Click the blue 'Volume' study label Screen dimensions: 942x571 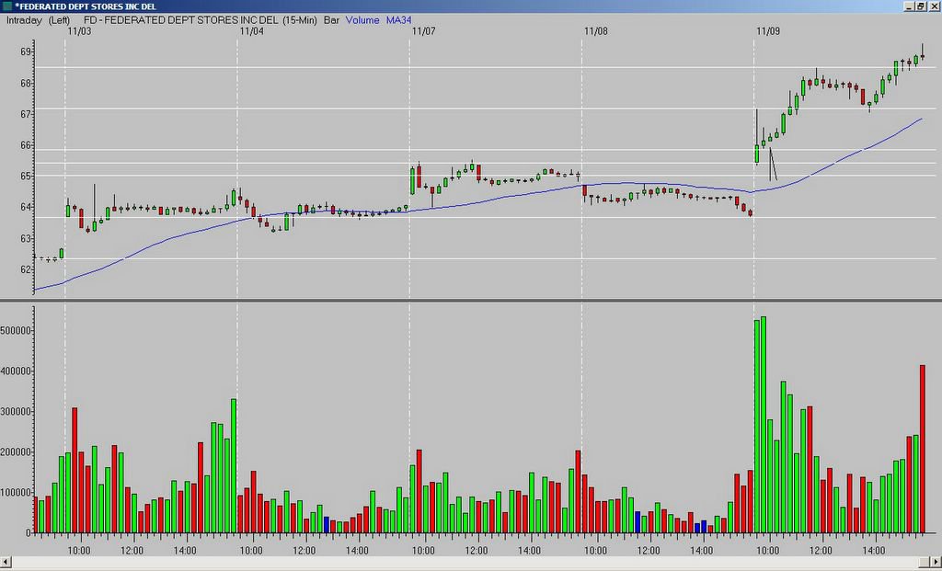(x=362, y=20)
